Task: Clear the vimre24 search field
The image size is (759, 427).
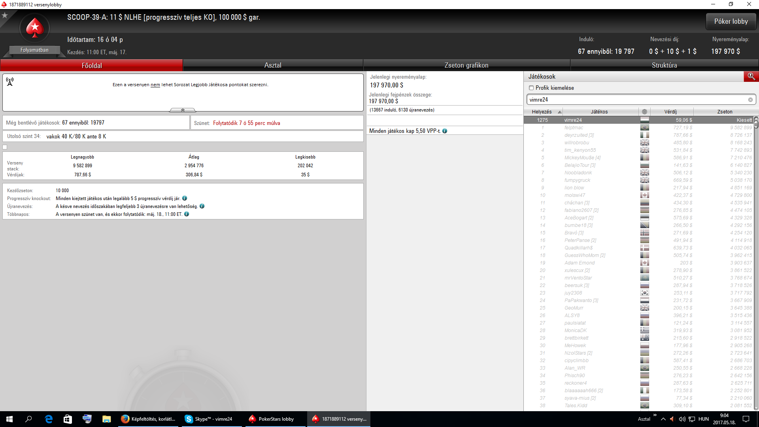Action: pos(750,100)
